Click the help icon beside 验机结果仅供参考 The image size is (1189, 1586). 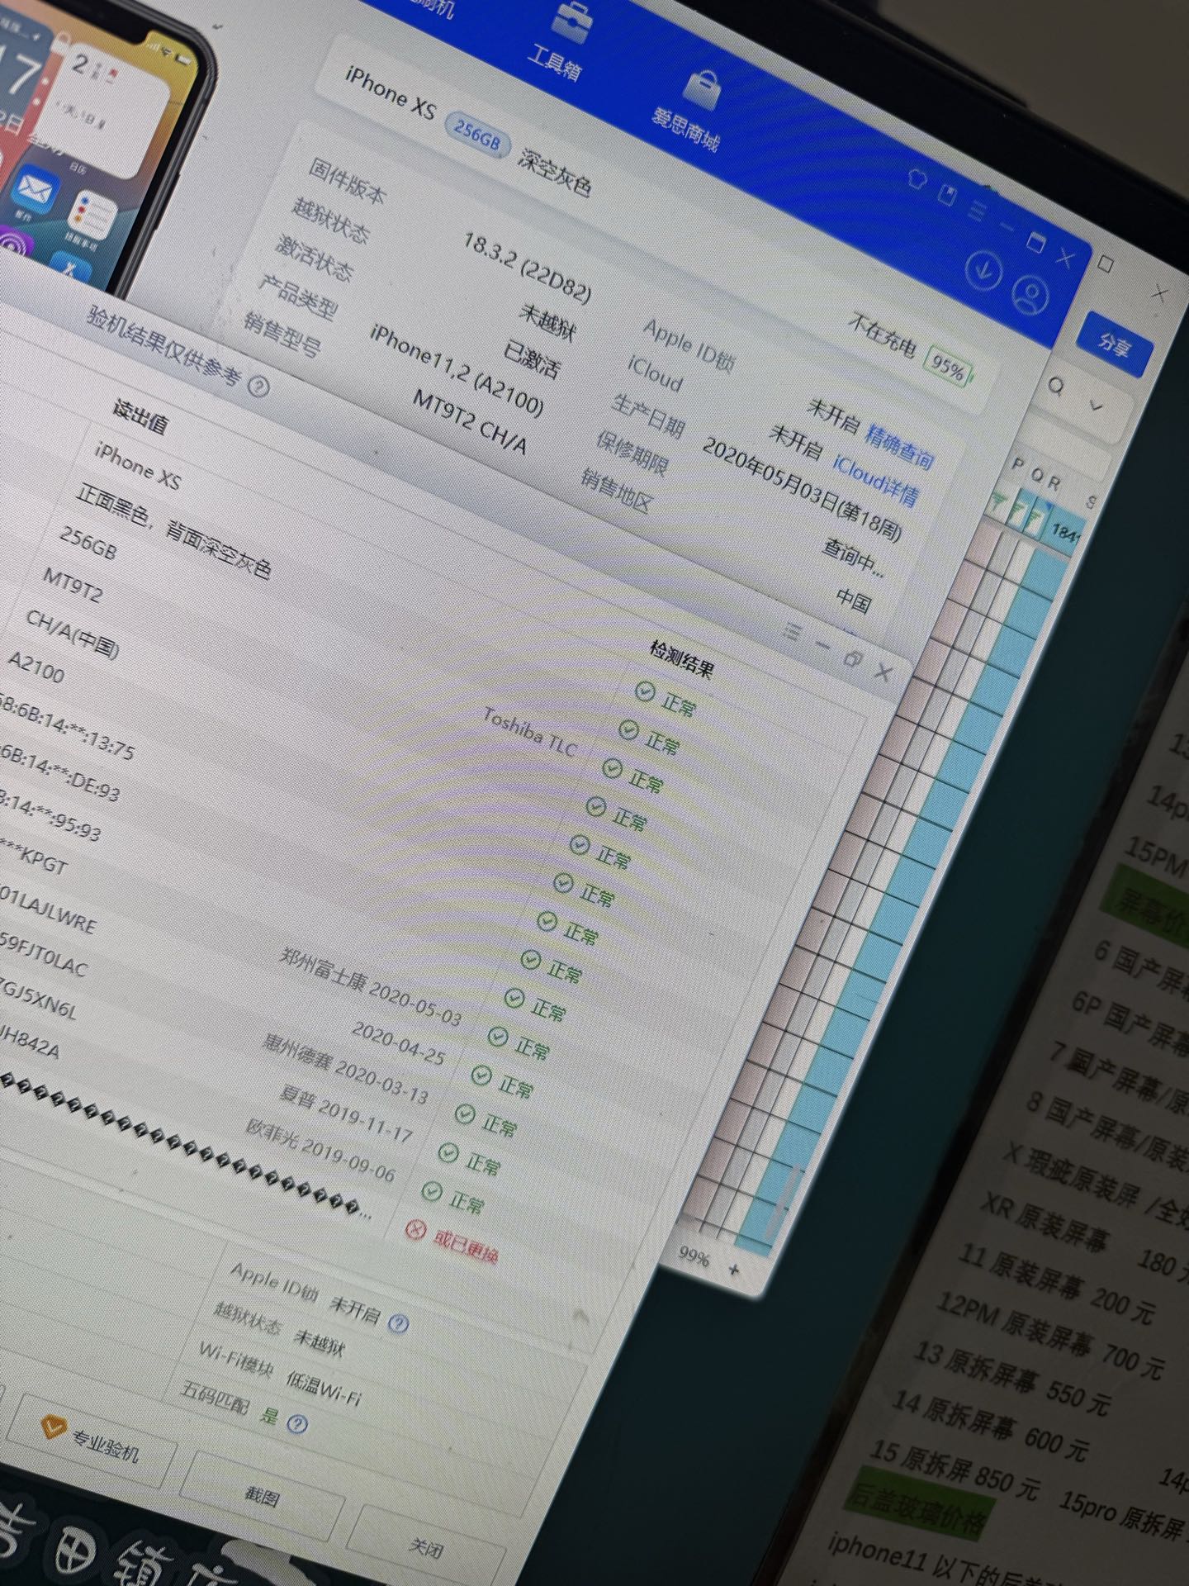pyautogui.click(x=258, y=387)
